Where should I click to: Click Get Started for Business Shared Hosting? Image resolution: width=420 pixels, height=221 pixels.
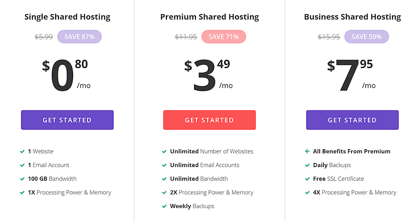point(352,120)
